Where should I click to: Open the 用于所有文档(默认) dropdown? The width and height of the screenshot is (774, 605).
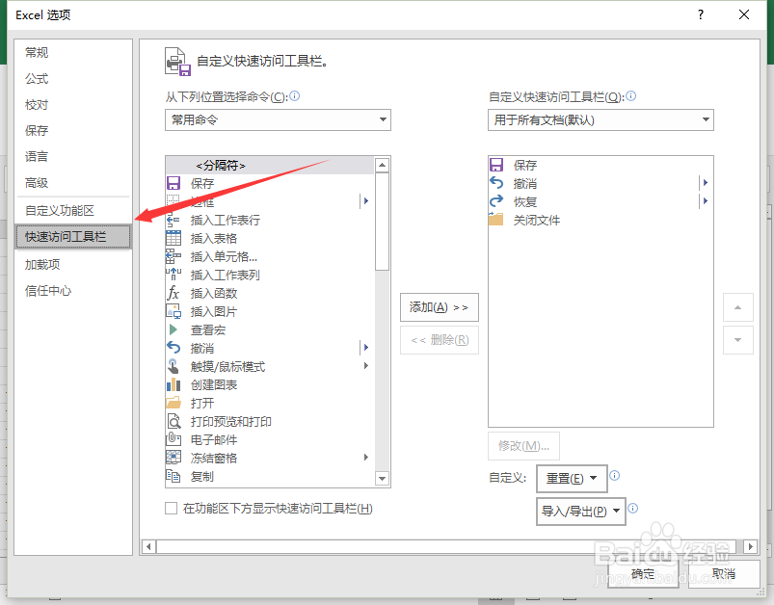click(x=601, y=119)
